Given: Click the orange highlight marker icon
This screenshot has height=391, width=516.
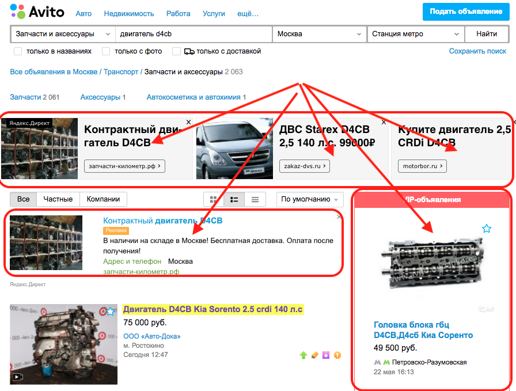Looking at the screenshot, I should (x=314, y=355).
